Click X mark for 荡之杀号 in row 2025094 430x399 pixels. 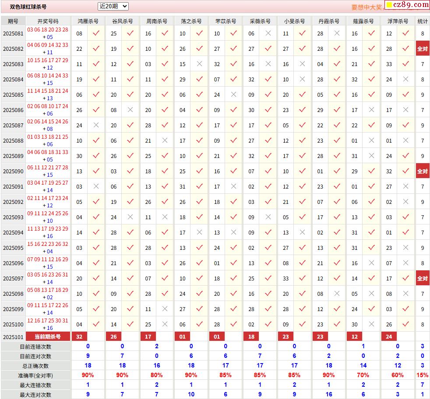click(x=199, y=232)
